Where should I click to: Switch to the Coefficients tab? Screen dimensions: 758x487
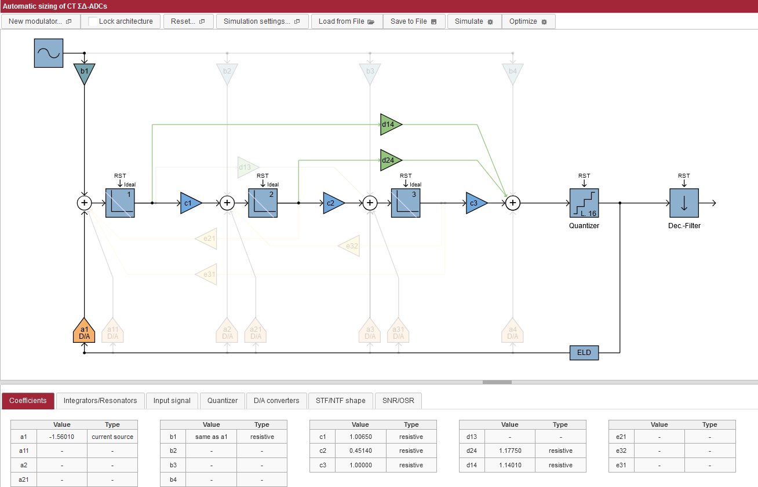[x=28, y=401]
